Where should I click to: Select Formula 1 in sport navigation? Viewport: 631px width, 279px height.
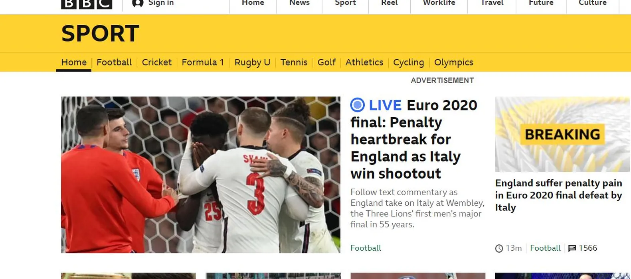(203, 62)
